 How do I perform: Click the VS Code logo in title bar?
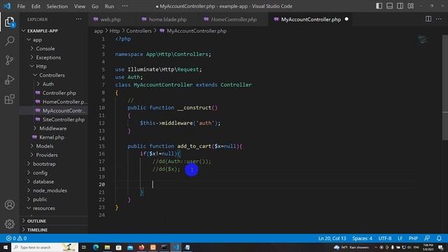click(7, 6)
